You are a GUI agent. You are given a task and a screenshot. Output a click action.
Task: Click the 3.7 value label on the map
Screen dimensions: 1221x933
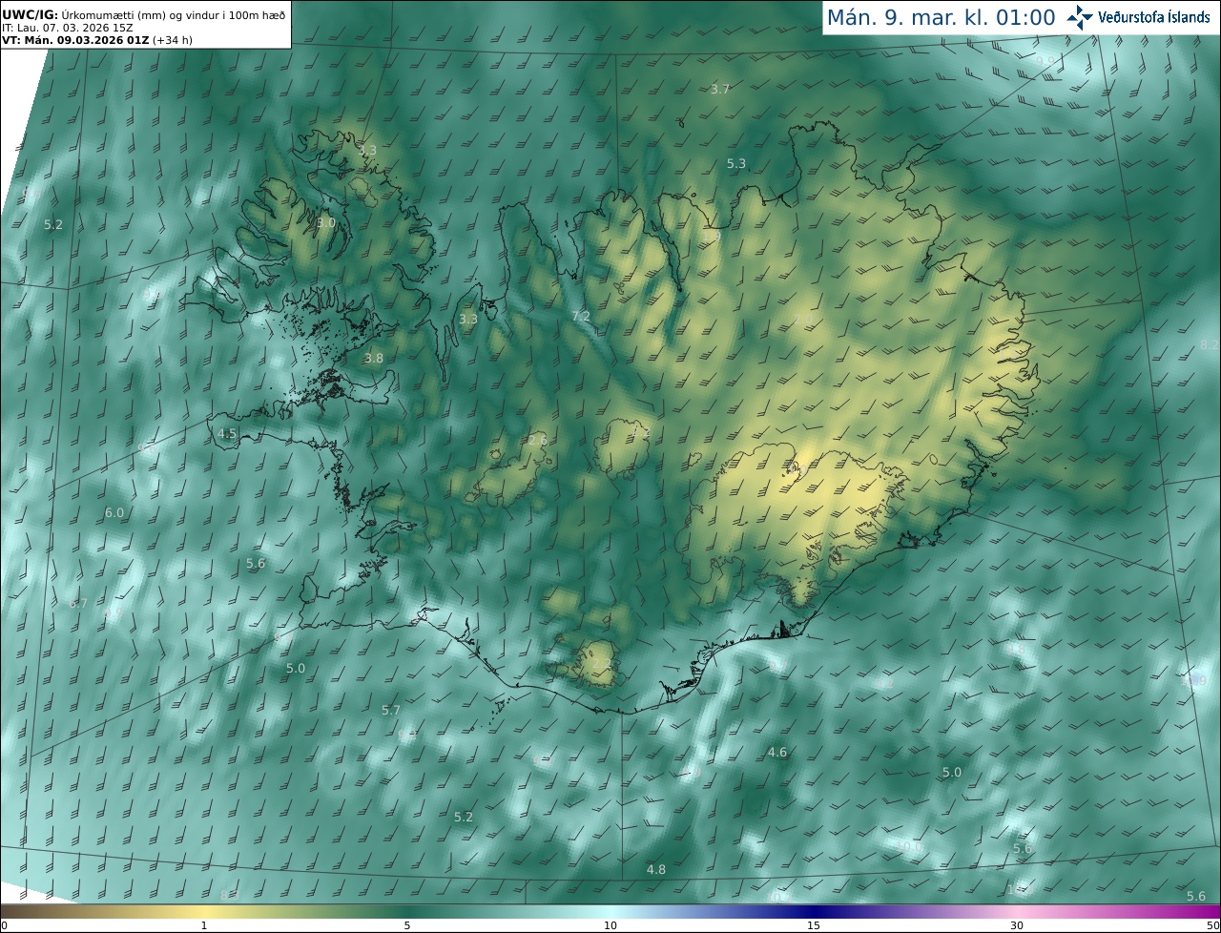tap(720, 89)
